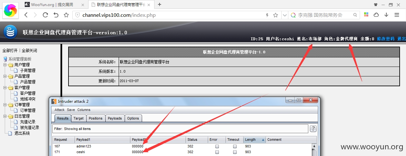Open Save menu in Intruder window

click(x=71, y=110)
